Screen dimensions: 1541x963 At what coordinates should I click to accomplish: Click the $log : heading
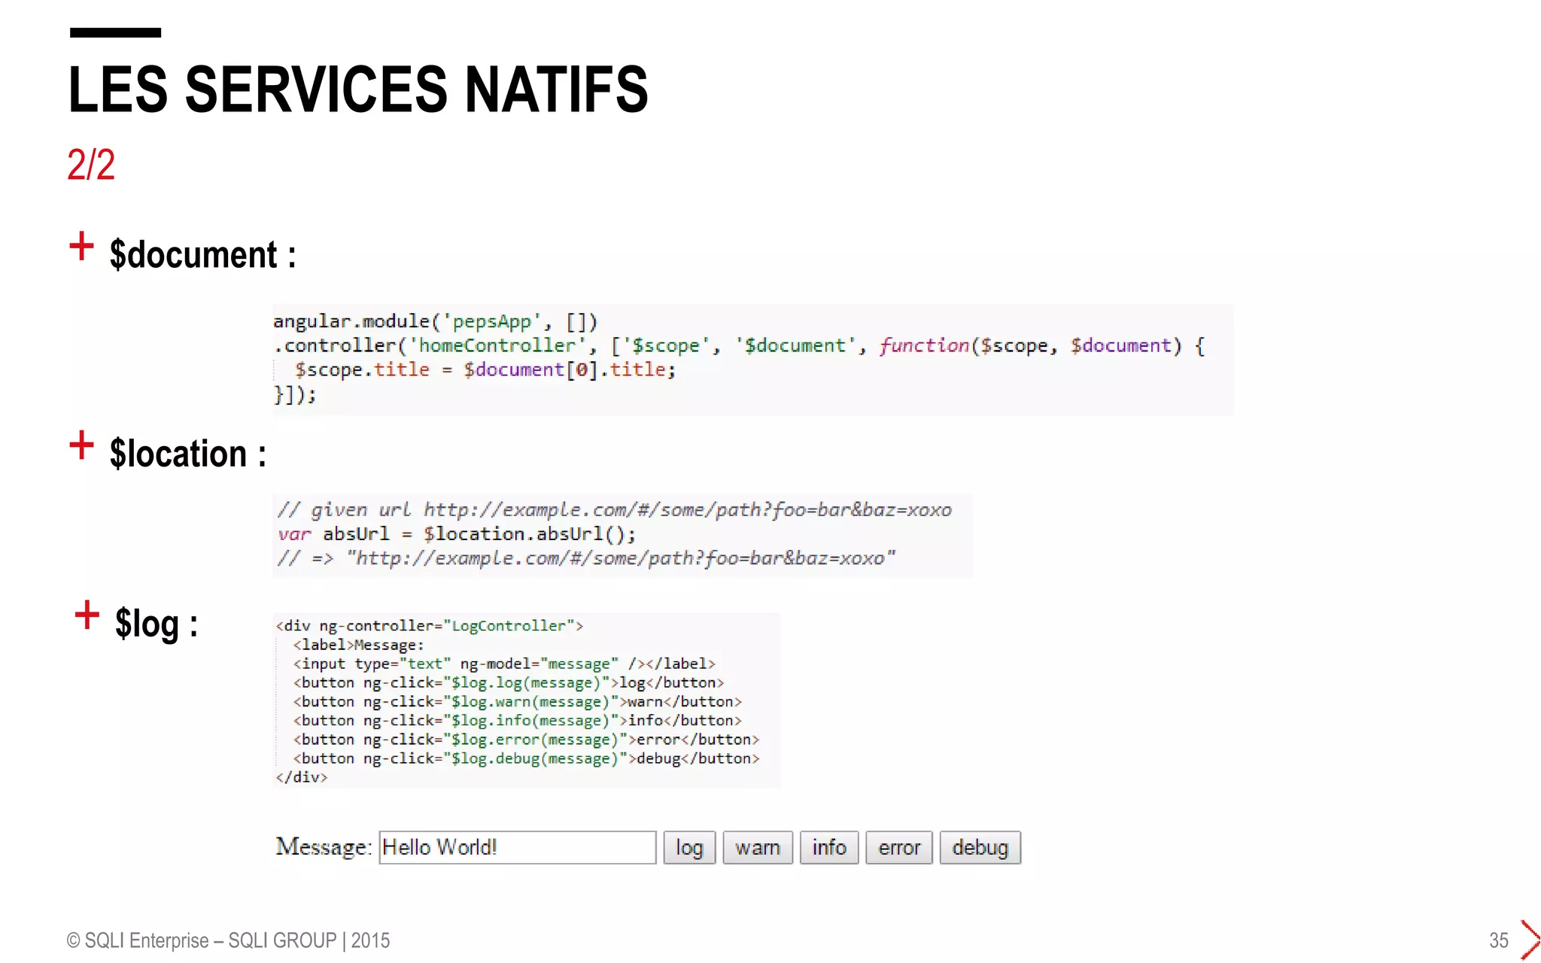point(157,624)
